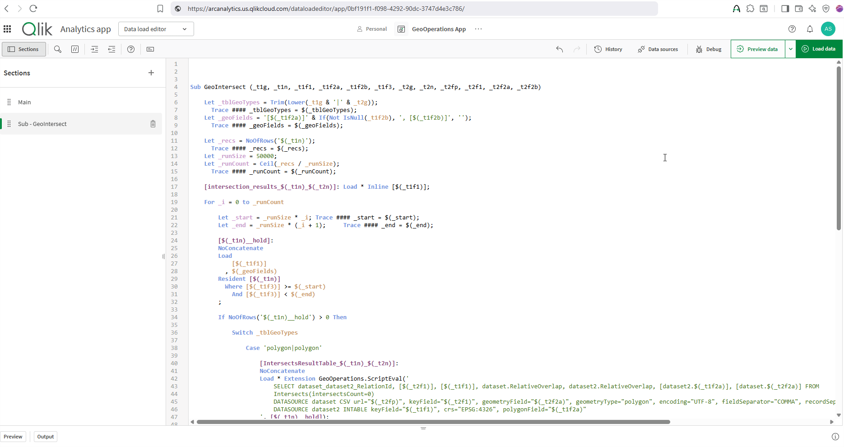Indent the selected script lines
The height and width of the screenshot is (447, 844).
94,49
